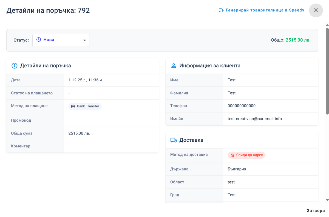Click the 'Метод на доставка' label

[x=189, y=155]
